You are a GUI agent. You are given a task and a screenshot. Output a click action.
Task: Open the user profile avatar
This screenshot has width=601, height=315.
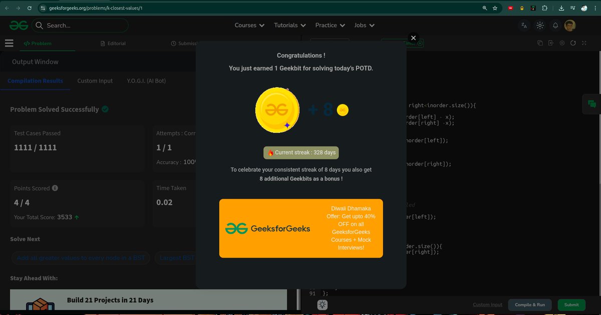click(570, 25)
